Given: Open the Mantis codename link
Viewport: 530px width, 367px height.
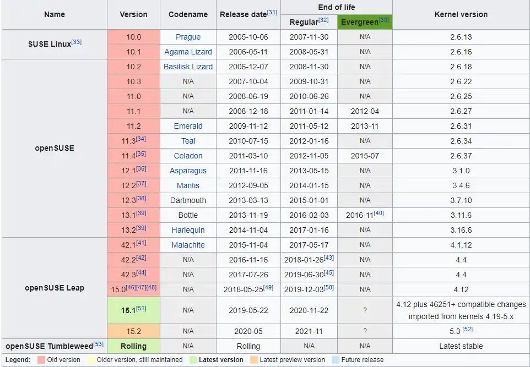Looking at the screenshot, I should pyautogui.click(x=188, y=185).
